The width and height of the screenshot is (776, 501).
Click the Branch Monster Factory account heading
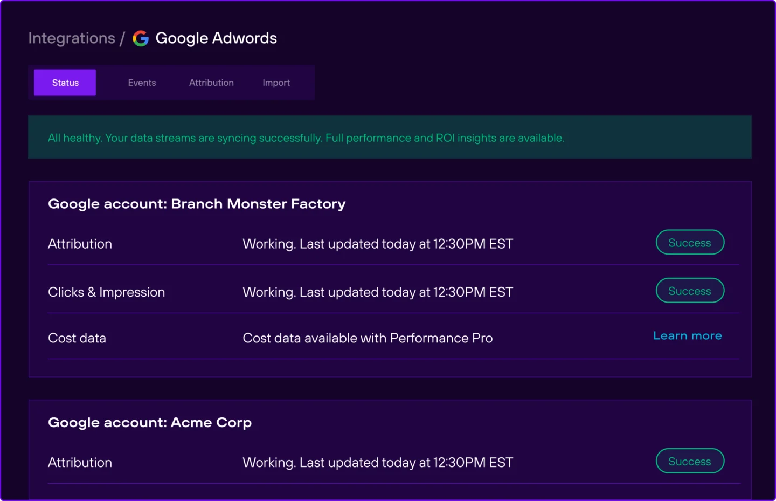(197, 204)
